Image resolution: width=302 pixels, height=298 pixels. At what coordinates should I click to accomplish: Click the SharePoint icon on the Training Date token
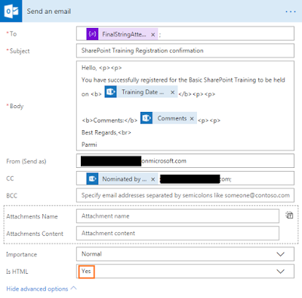pyautogui.click(x=110, y=92)
